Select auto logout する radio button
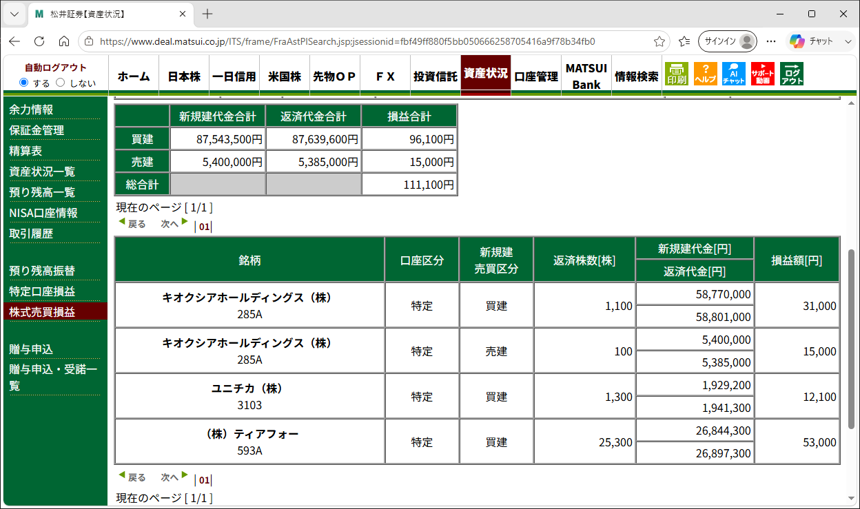 coord(24,83)
